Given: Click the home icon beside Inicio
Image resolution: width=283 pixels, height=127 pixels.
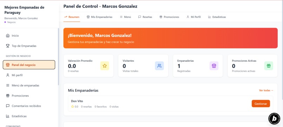Looking at the screenshot, I should coord(8,36).
